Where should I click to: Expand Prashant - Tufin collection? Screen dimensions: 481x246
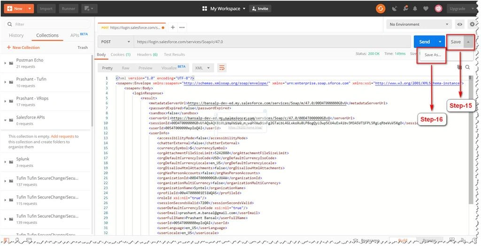tap(5, 82)
